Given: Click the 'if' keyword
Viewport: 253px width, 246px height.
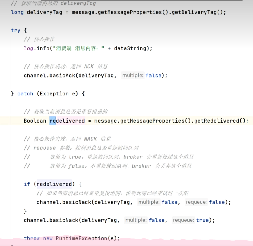Looking at the screenshot, I should point(27,184).
